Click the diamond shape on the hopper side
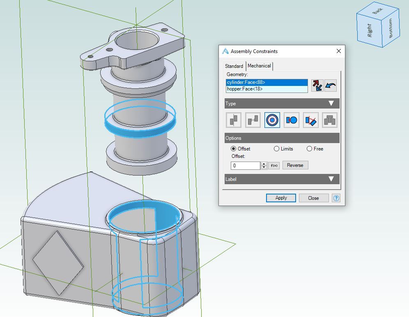 [x=58, y=263]
